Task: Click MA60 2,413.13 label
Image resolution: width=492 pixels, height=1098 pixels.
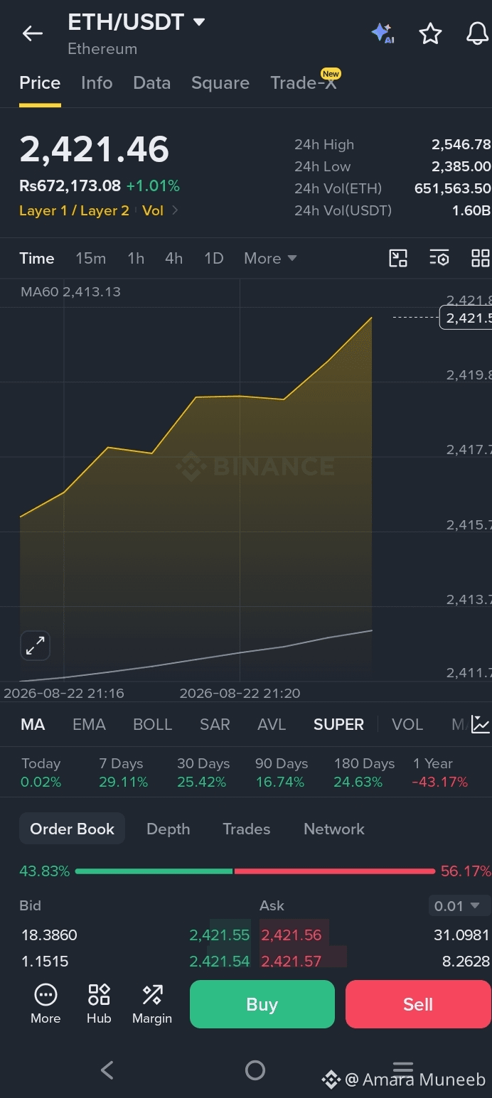Action: 70,291
